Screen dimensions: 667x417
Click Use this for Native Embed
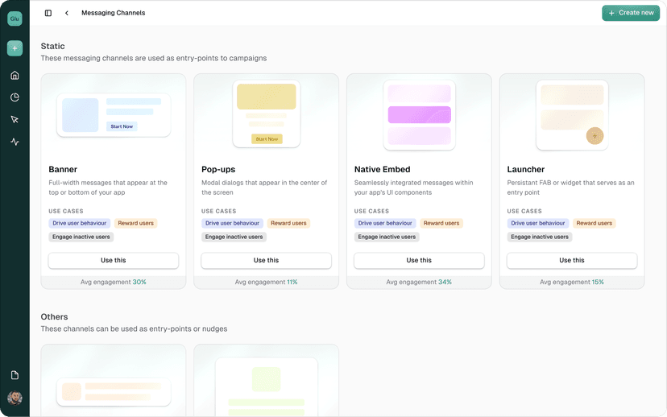pos(419,260)
